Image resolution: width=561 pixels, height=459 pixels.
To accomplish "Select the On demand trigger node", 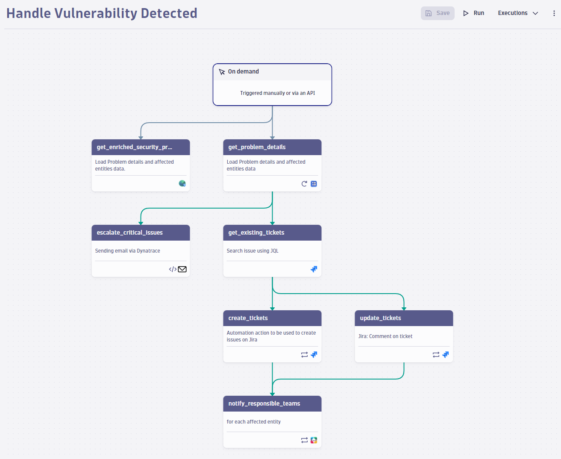I will point(272,85).
